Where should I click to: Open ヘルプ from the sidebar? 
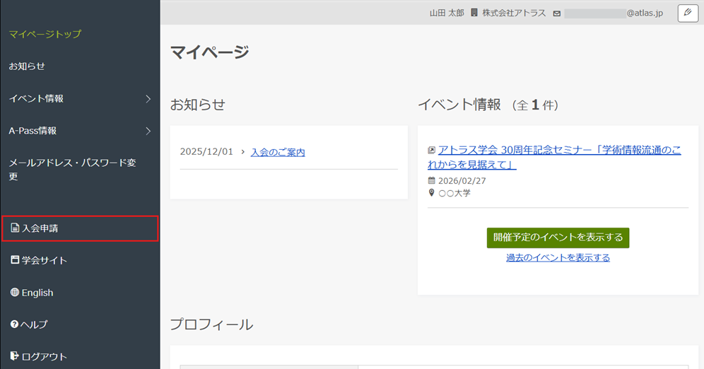pyautogui.click(x=34, y=324)
